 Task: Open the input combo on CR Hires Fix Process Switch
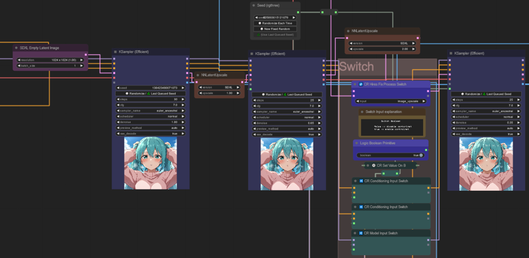coord(391,101)
